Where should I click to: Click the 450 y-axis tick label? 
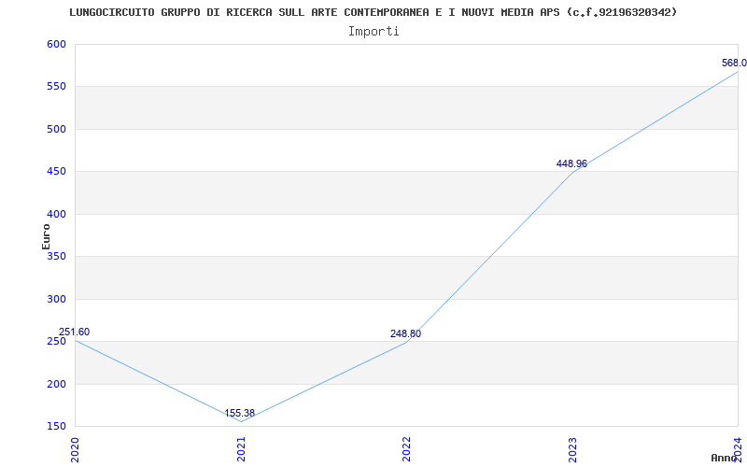[56, 172]
